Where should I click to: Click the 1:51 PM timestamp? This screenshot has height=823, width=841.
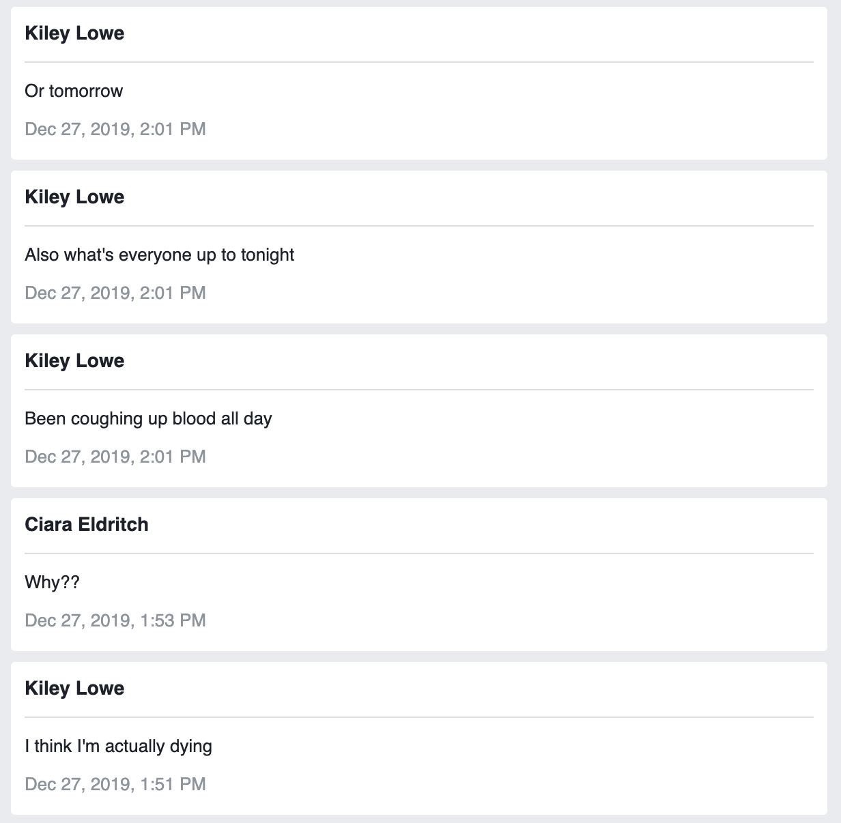(115, 784)
